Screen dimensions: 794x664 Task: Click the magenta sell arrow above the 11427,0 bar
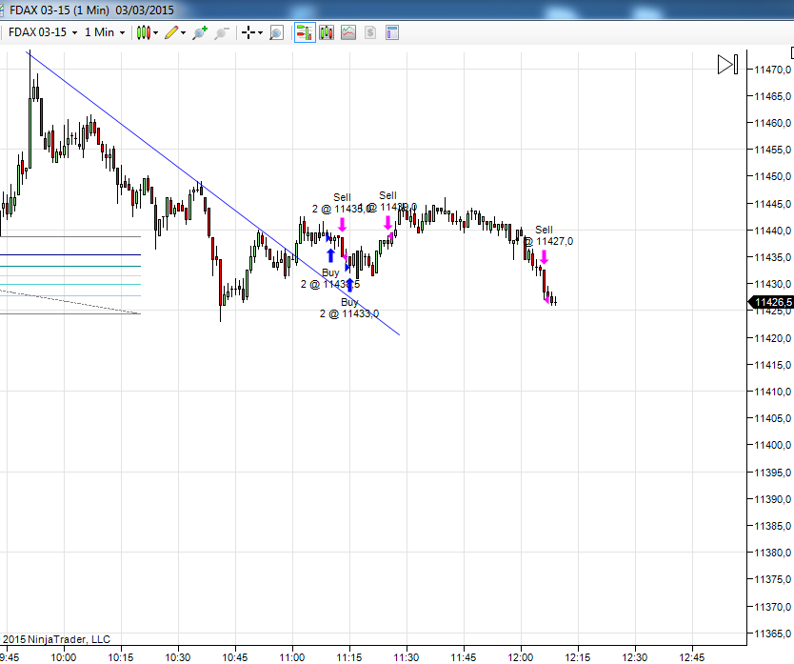544,257
